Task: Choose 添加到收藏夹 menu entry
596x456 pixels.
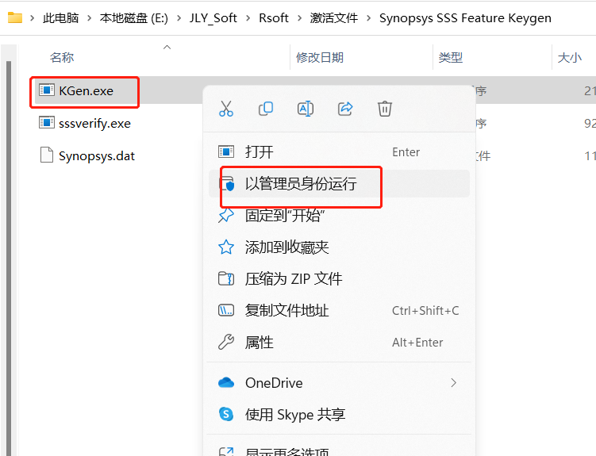Action: pyautogui.click(x=339, y=247)
